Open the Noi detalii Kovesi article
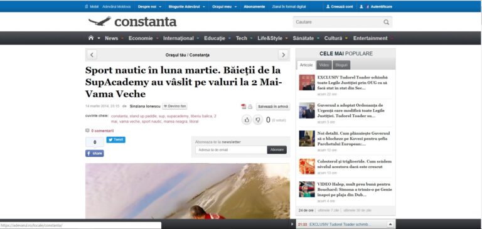This screenshot has height=229, width=482. click(x=354, y=139)
